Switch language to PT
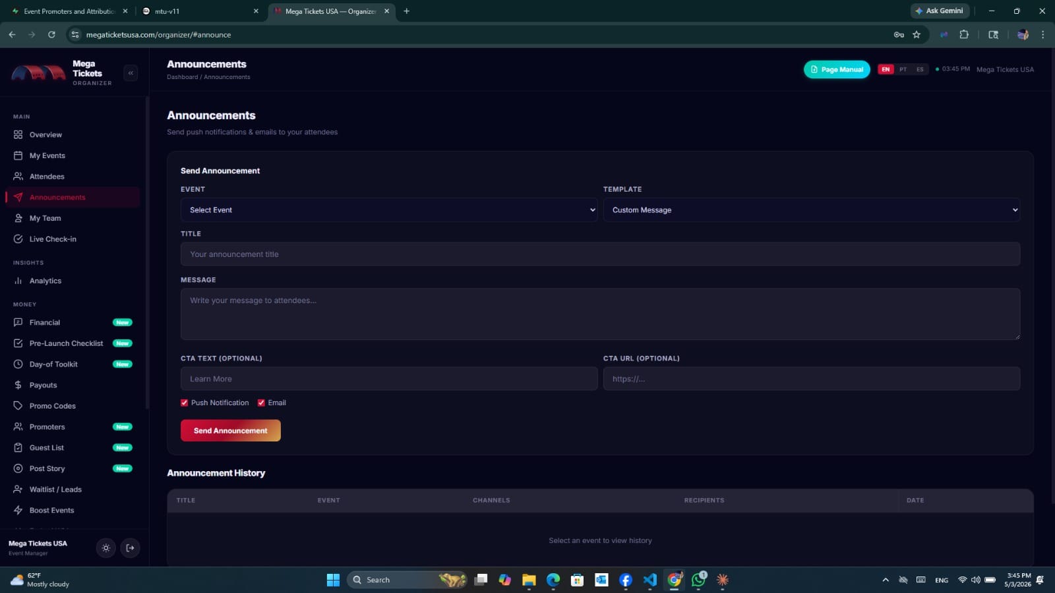This screenshot has height=593, width=1055. [x=903, y=69]
